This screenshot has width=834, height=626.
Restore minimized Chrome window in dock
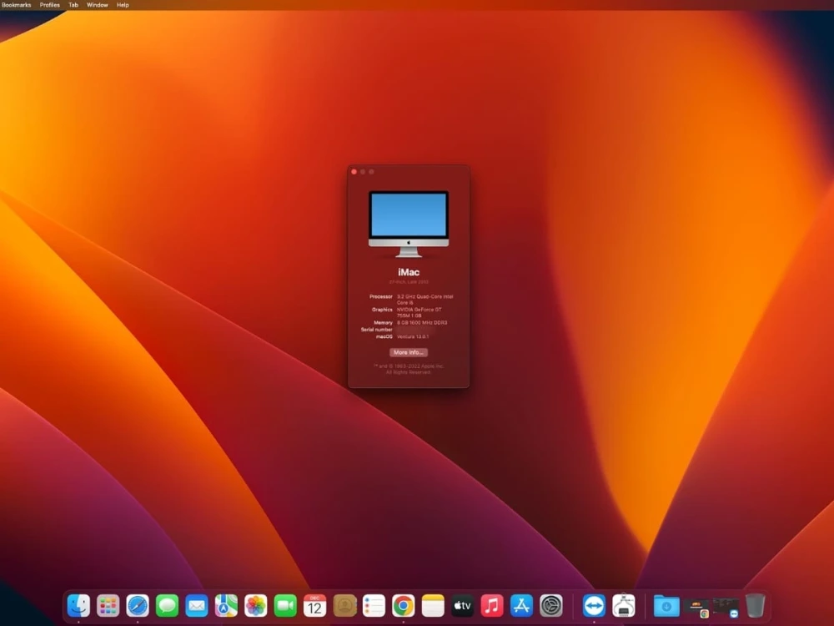coord(696,607)
